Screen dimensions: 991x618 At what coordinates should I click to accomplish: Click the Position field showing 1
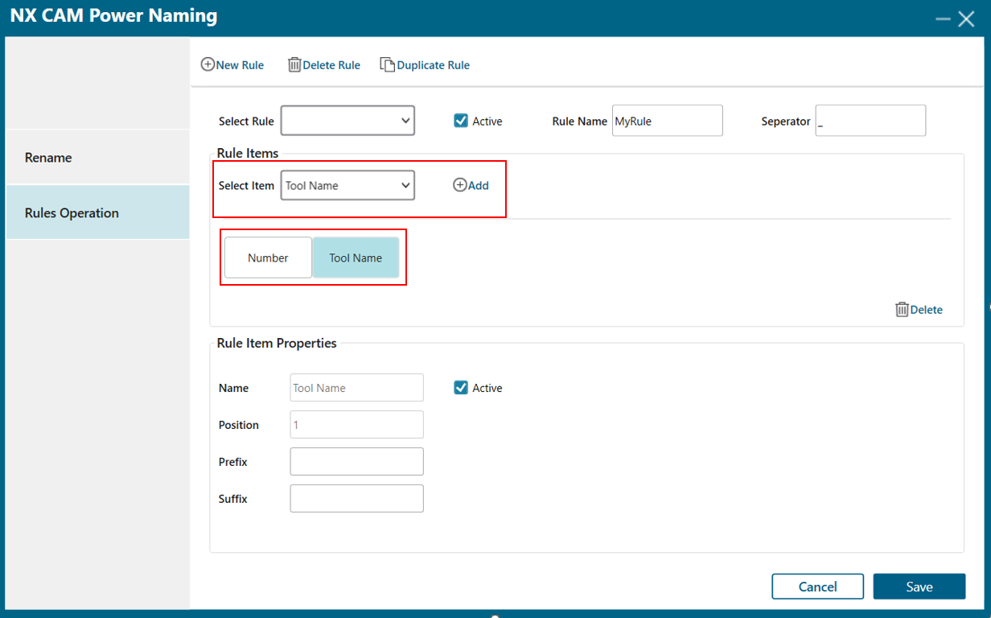click(x=356, y=424)
